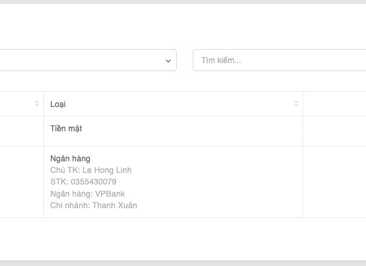This screenshot has height=266, width=366.
Task: Click the header cell left of Loại
Action: point(17,104)
